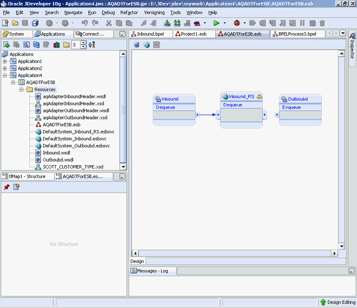357x308 pixels.
Task: Click the green Run arrow in toolbar
Action: 216,23
